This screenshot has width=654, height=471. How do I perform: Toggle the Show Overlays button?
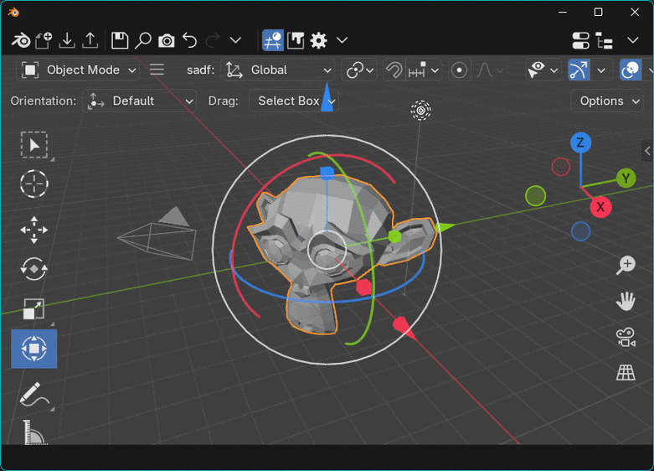(631, 70)
